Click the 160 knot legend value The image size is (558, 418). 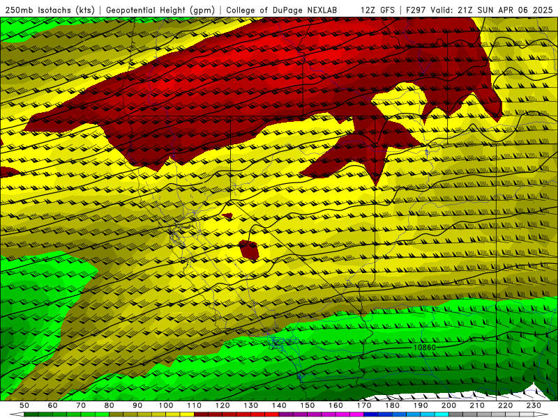point(335,405)
